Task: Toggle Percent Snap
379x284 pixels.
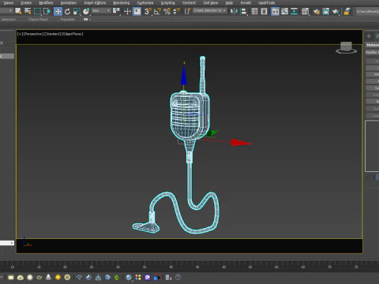Action: pyautogui.click(x=167, y=11)
